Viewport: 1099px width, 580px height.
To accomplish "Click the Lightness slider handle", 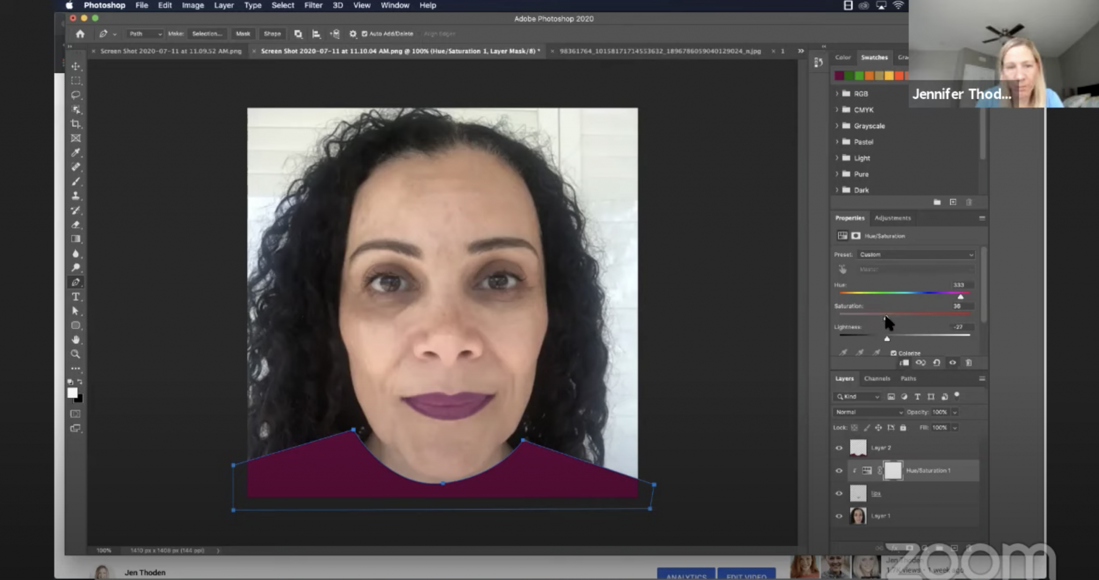I will pyautogui.click(x=887, y=339).
